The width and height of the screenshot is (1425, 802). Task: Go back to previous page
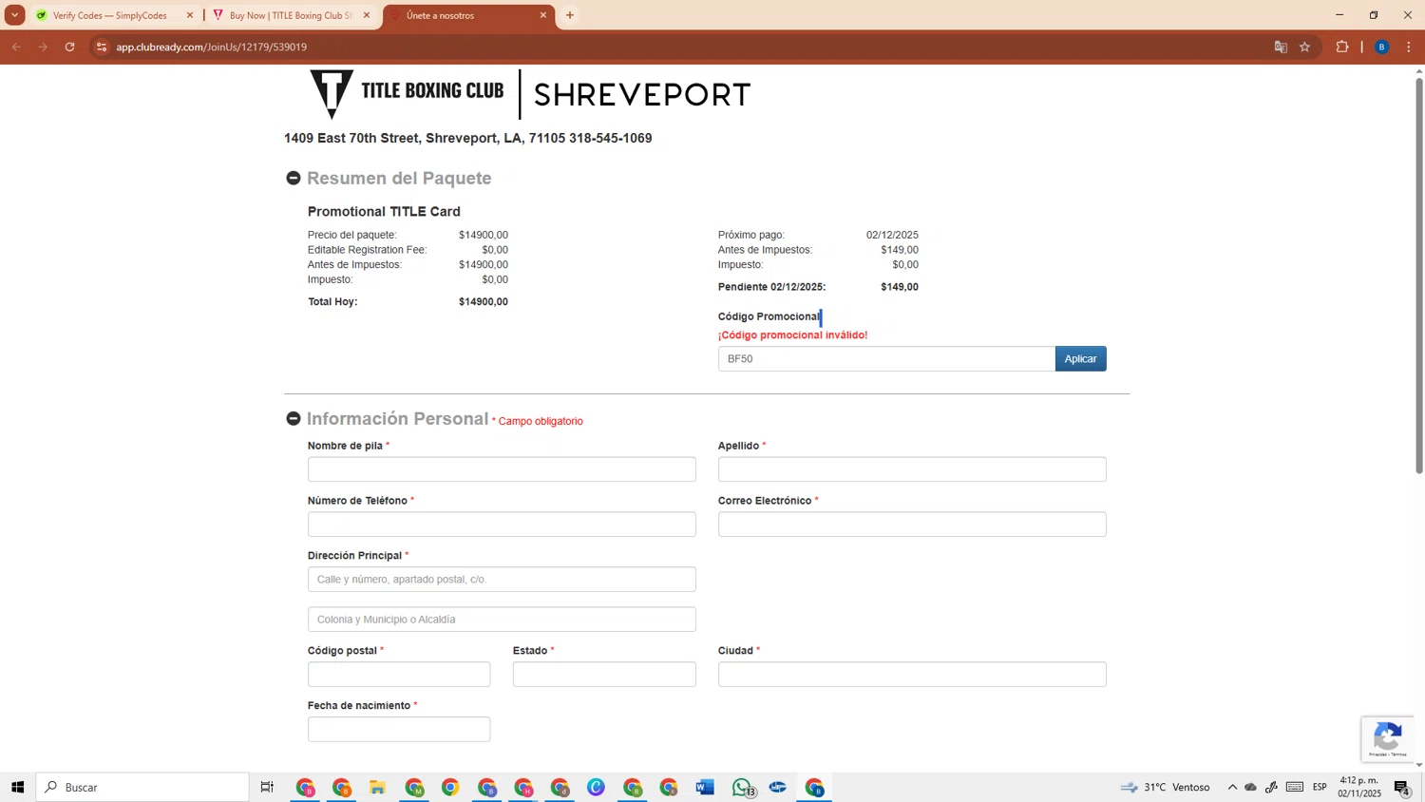17,47
